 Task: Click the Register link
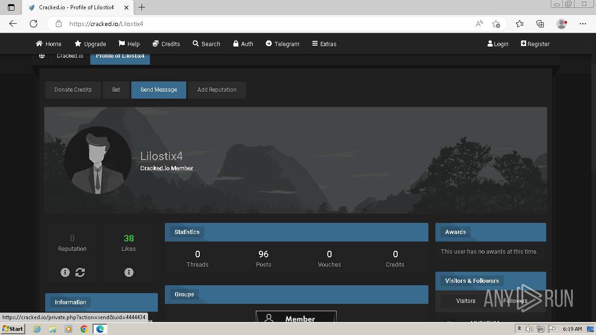click(535, 44)
